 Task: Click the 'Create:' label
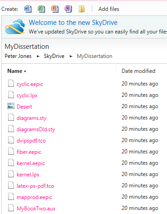pos(9,9)
